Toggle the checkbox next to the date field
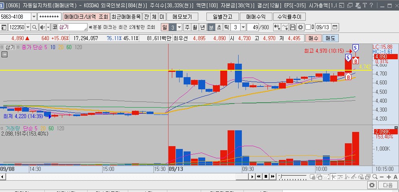The image size is (399, 192). [308, 27]
